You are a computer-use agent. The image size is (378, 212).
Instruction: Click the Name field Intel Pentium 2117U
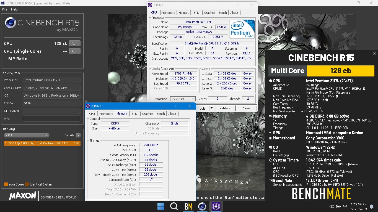pos(199,22)
